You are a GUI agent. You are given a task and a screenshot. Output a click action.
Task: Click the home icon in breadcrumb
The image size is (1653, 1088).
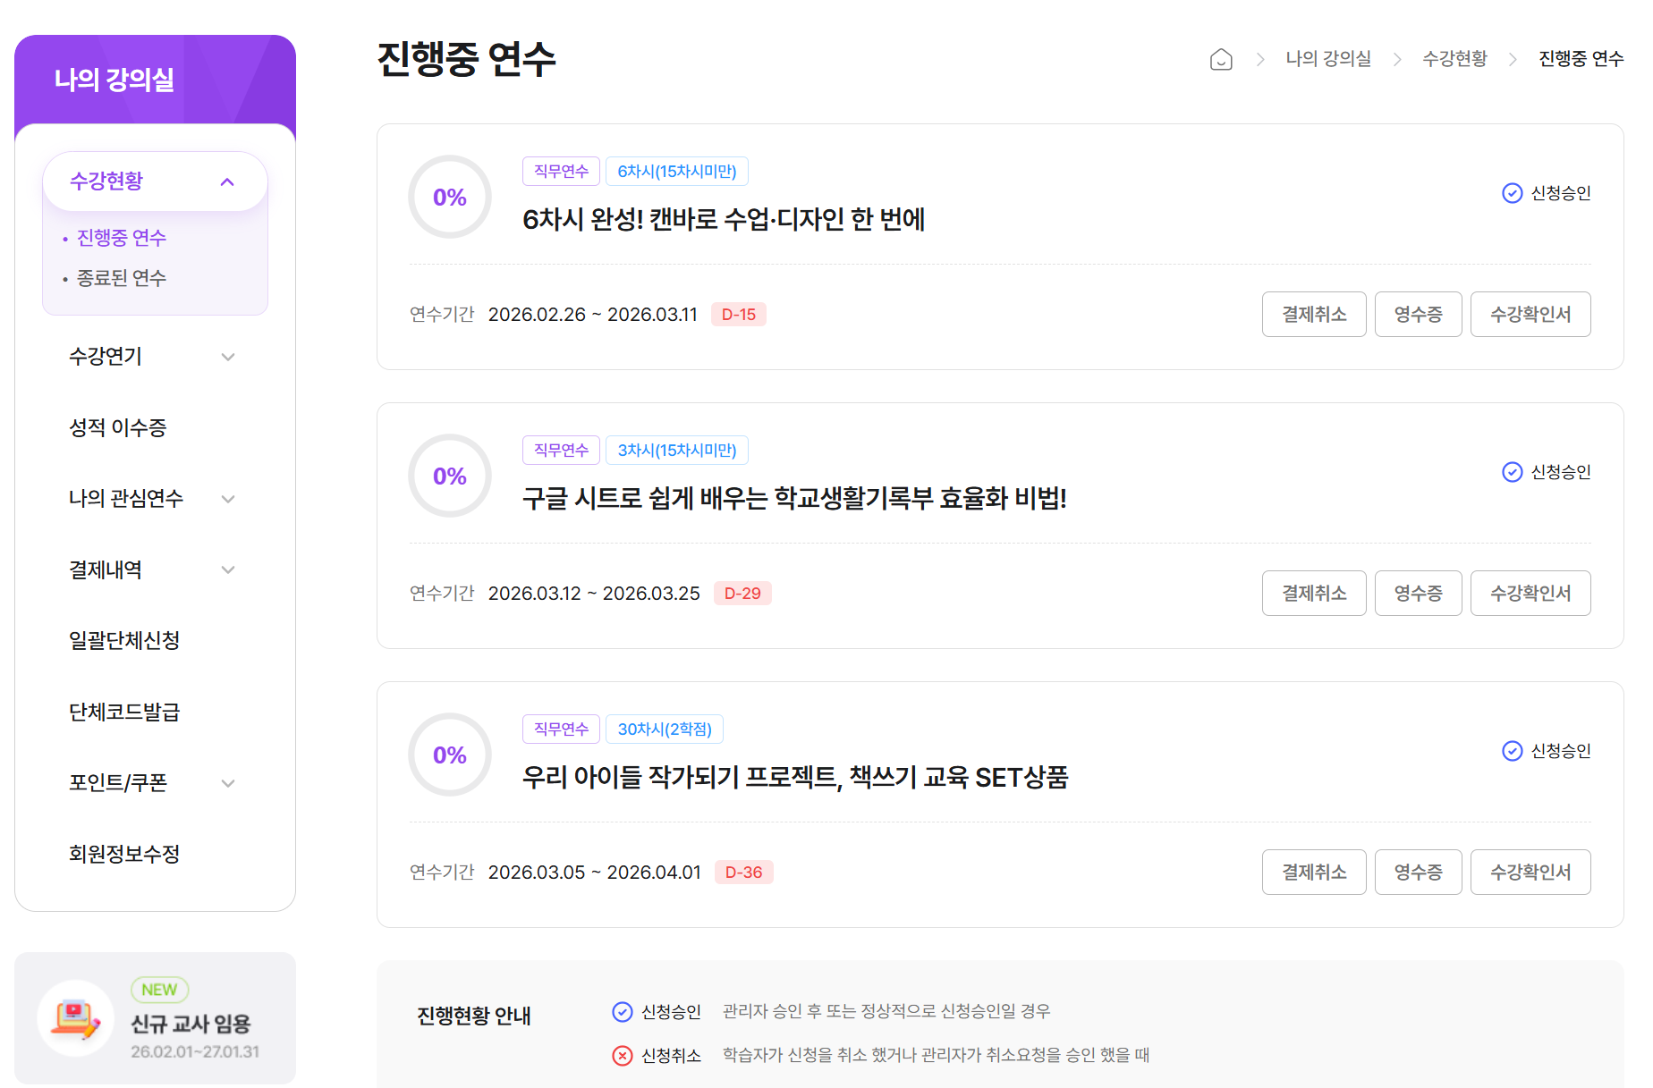(x=1221, y=59)
